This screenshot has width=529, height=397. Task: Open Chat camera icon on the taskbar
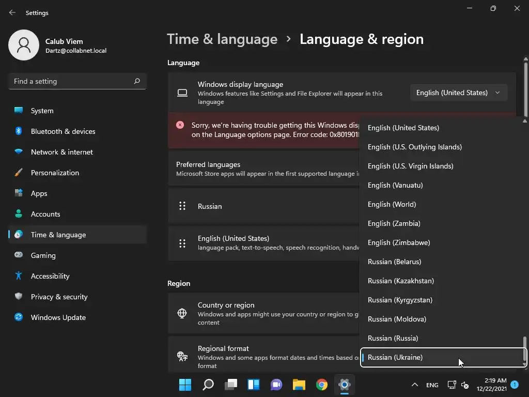coord(276,385)
